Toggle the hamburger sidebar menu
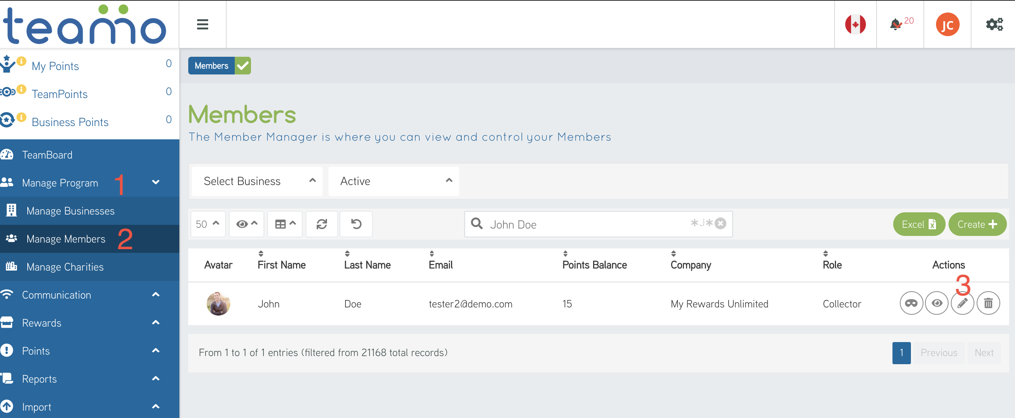This screenshot has height=418, width=1015. (202, 24)
